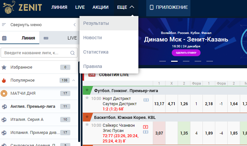Click soccer ball icon beside Италия. Серия А
The image size is (247, 146).
pos(4,120)
